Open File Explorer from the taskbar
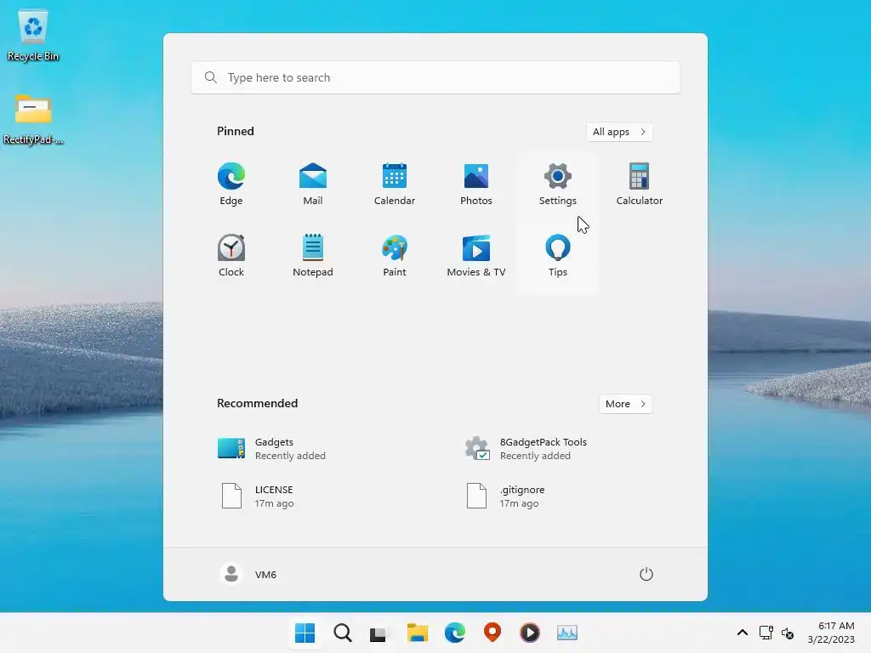This screenshot has height=653, width=871. pyautogui.click(x=417, y=633)
